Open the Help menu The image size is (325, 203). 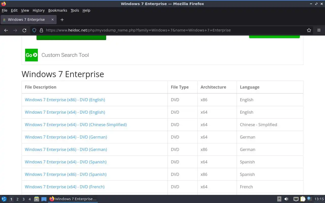[86, 10]
